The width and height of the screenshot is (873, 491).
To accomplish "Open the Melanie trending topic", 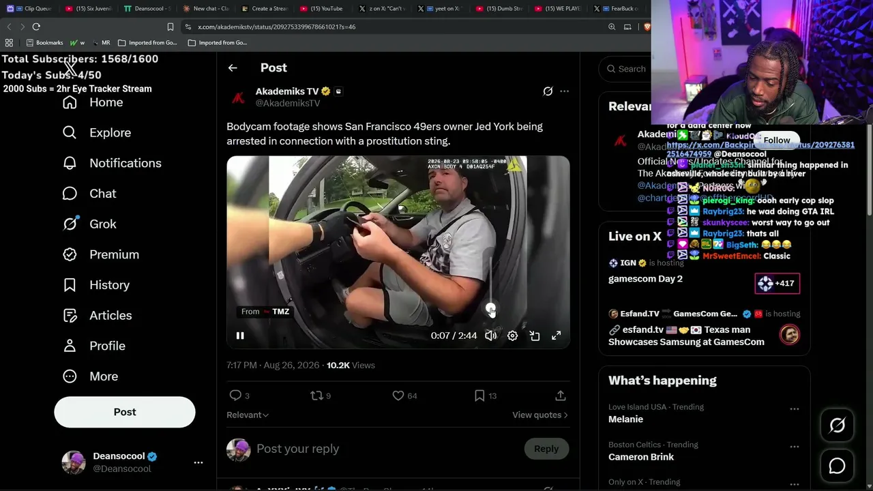I will 625,419.
